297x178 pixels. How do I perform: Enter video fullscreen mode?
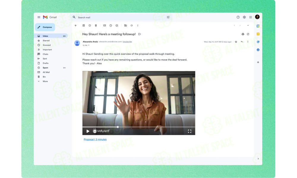(189, 131)
